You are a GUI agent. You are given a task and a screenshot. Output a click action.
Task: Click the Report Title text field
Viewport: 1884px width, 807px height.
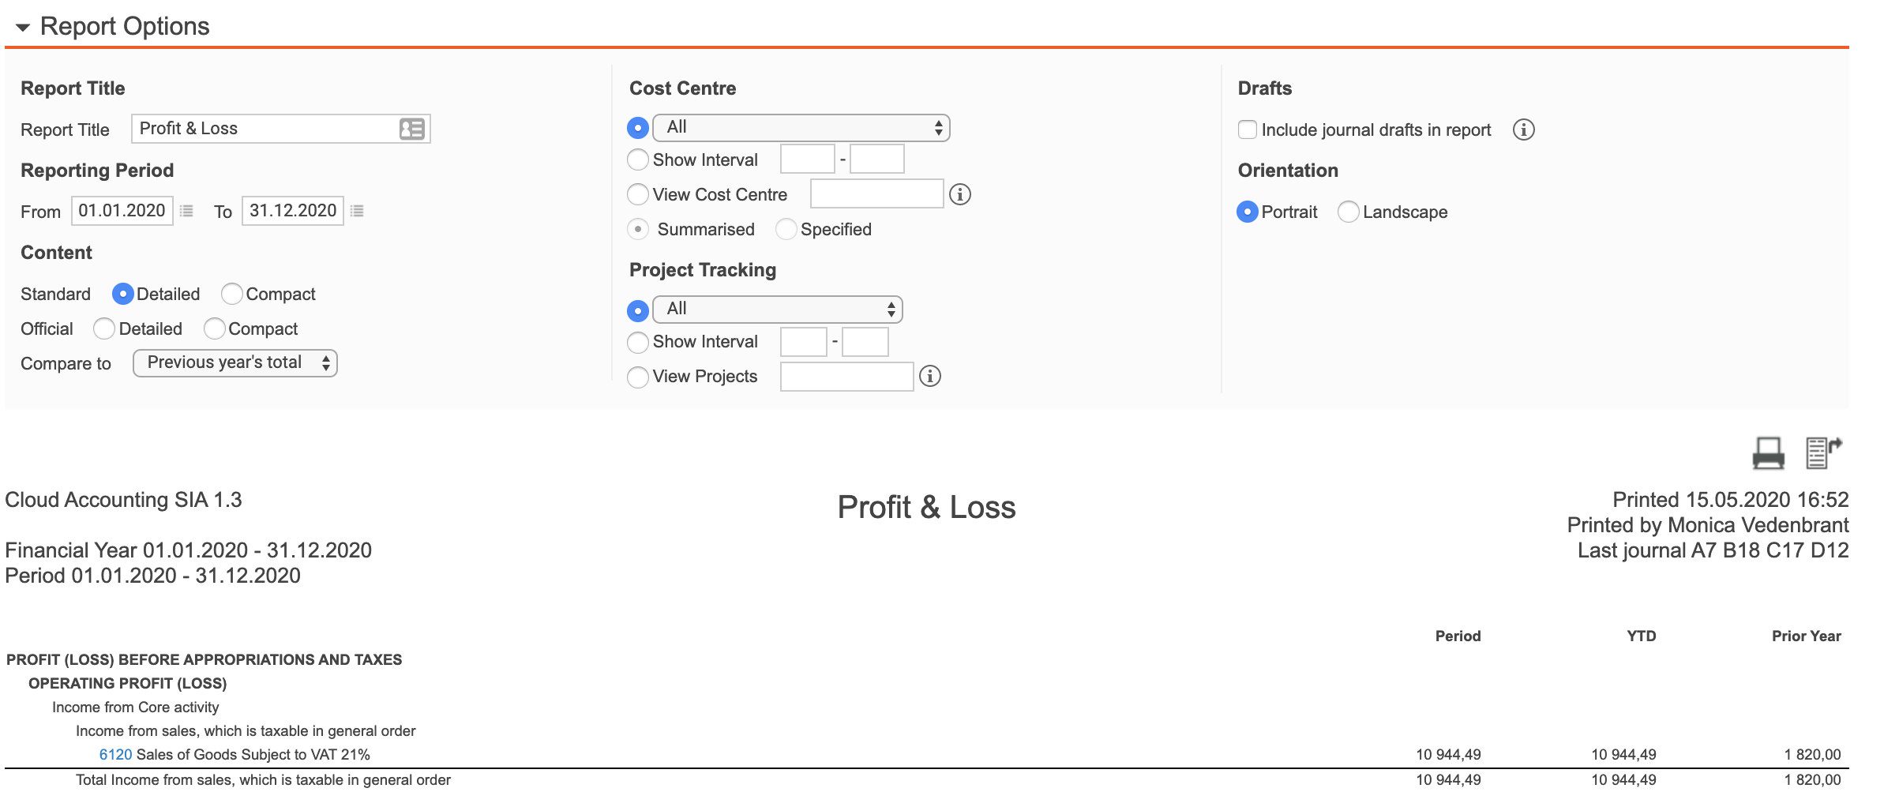coord(265,129)
